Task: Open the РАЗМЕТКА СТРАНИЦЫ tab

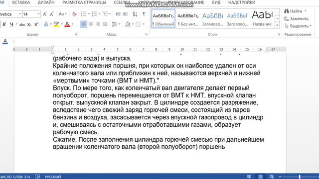Action: click(x=84, y=2)
